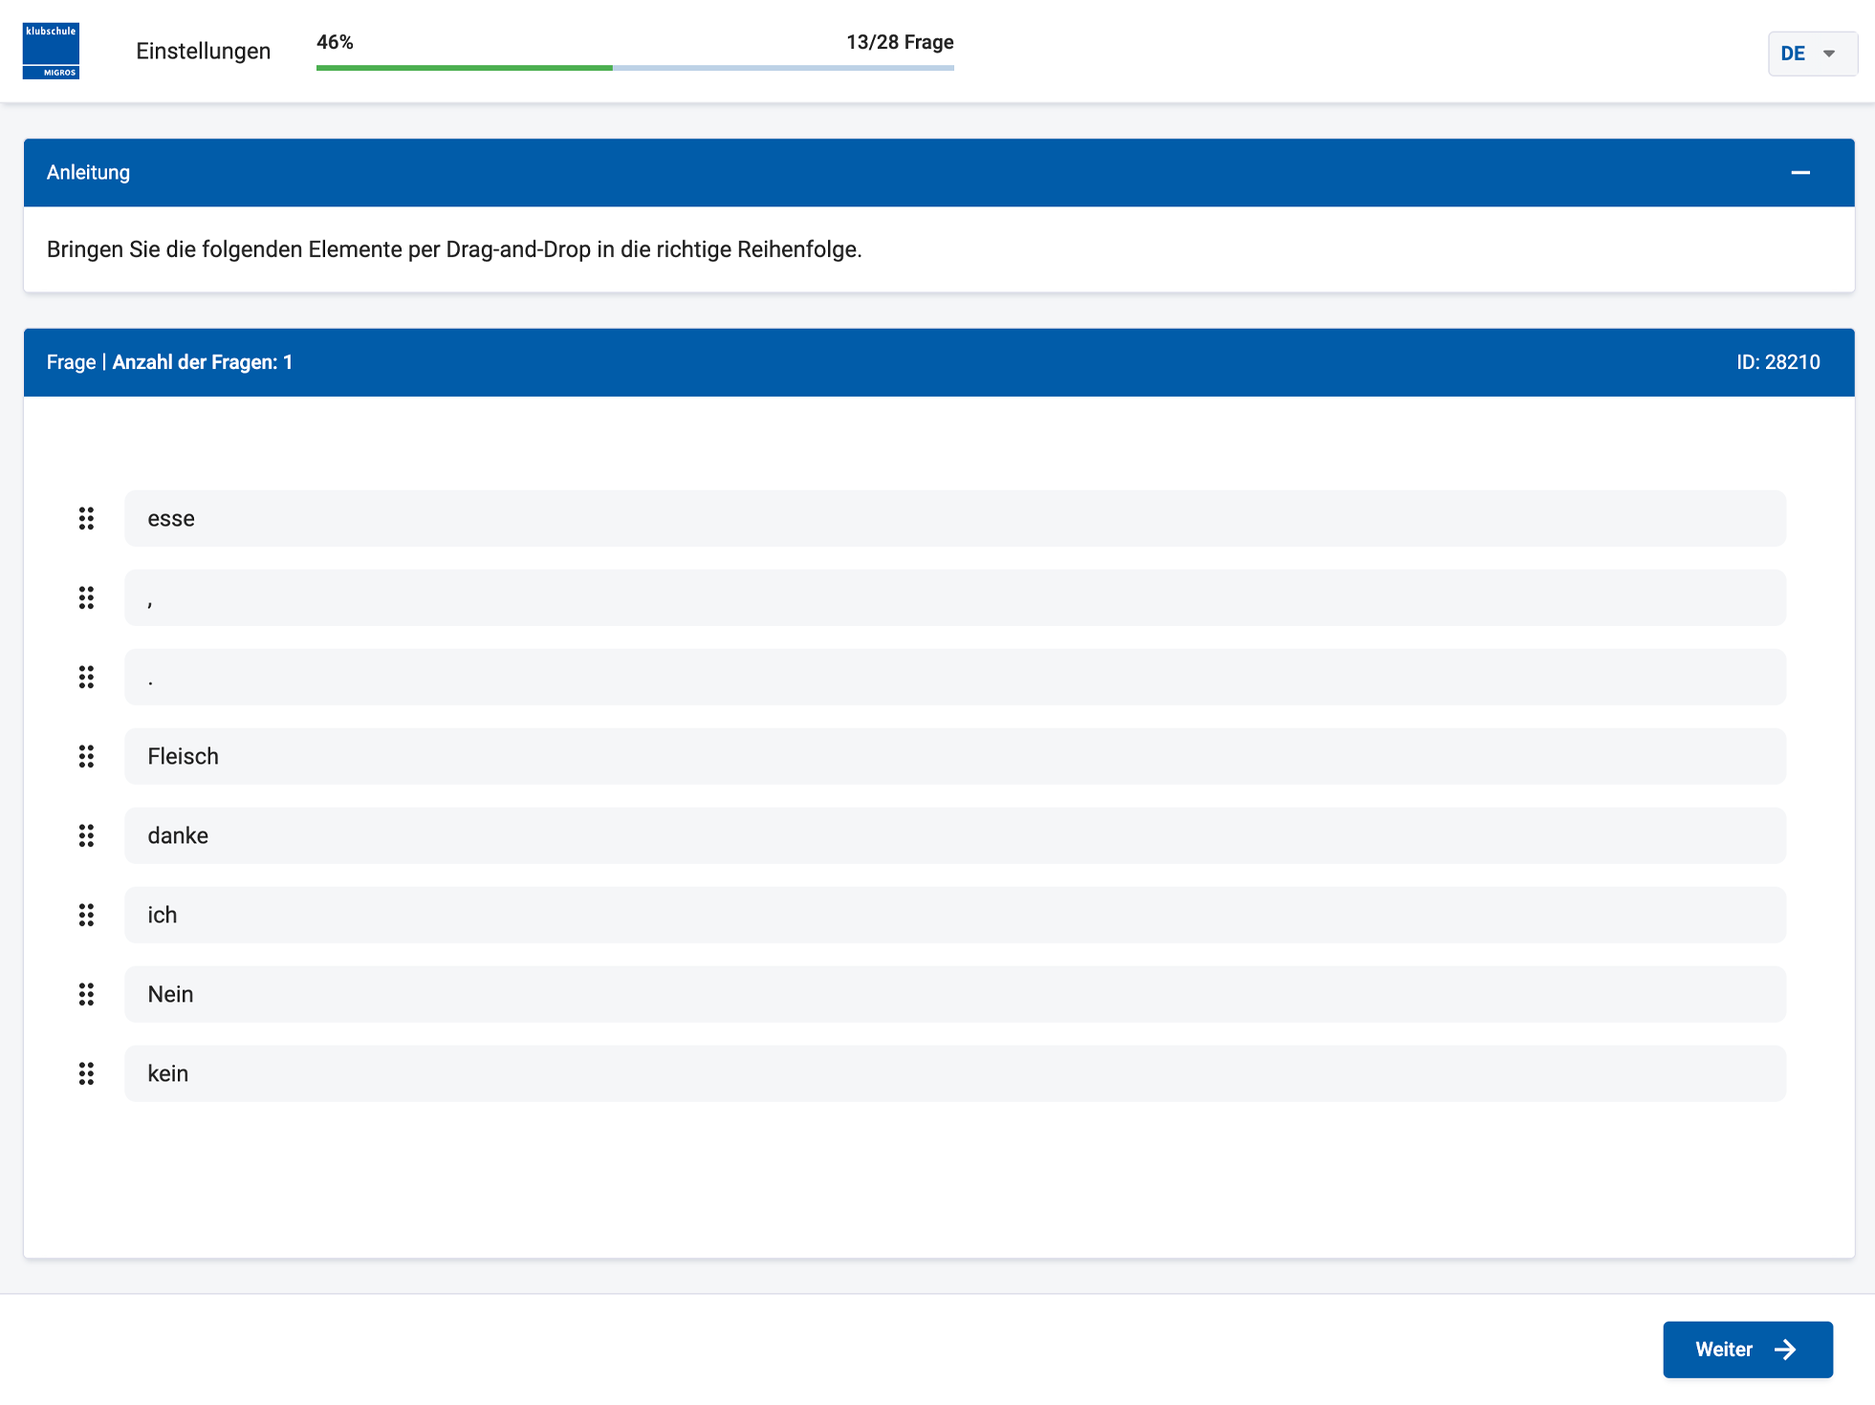1875x1405 pixels.
Task: Select the 'esse' word row
Action: tap(954, 518)
